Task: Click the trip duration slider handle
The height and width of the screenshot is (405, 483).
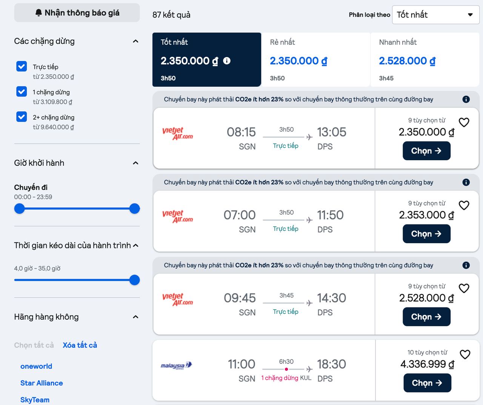Action: pos(134,280)
